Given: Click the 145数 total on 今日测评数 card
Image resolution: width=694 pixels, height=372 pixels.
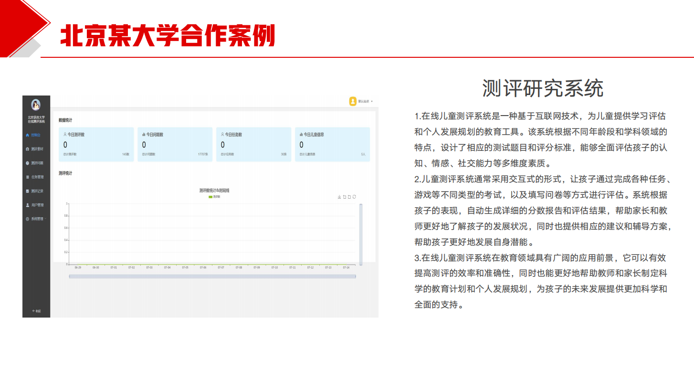Looking at the screenshot, I should (x=126, y=154).
